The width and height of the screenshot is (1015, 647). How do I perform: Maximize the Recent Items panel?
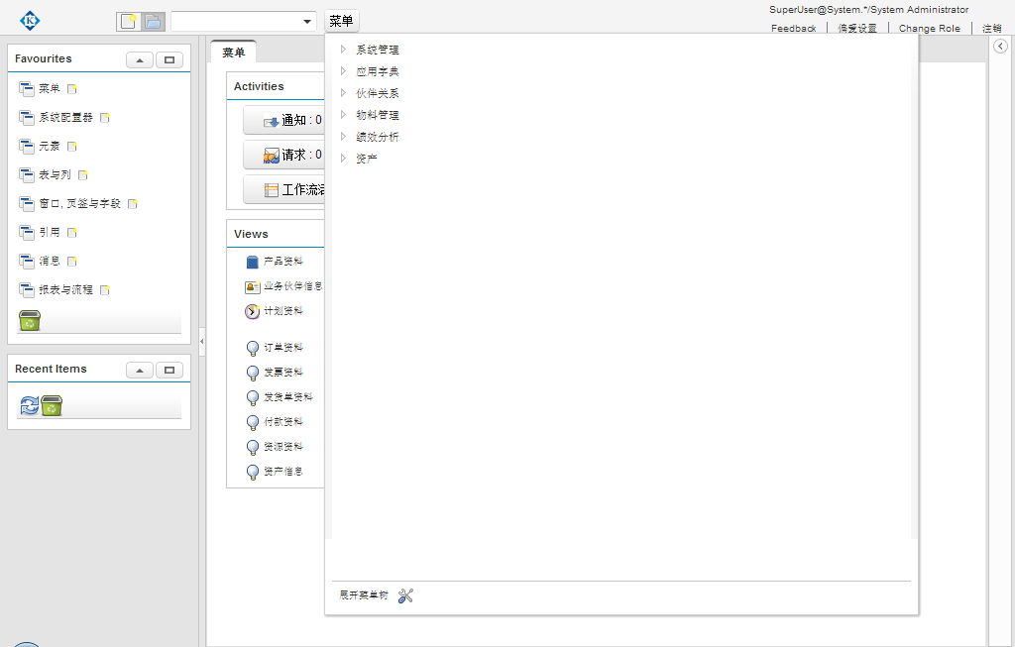(x=169, y=370)
